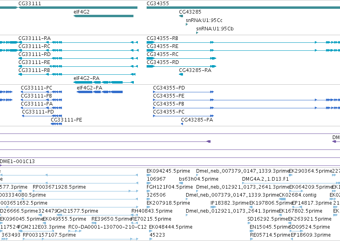Click EST EN15045.5prime
This screenshot has height=241, width=340.
252,231
